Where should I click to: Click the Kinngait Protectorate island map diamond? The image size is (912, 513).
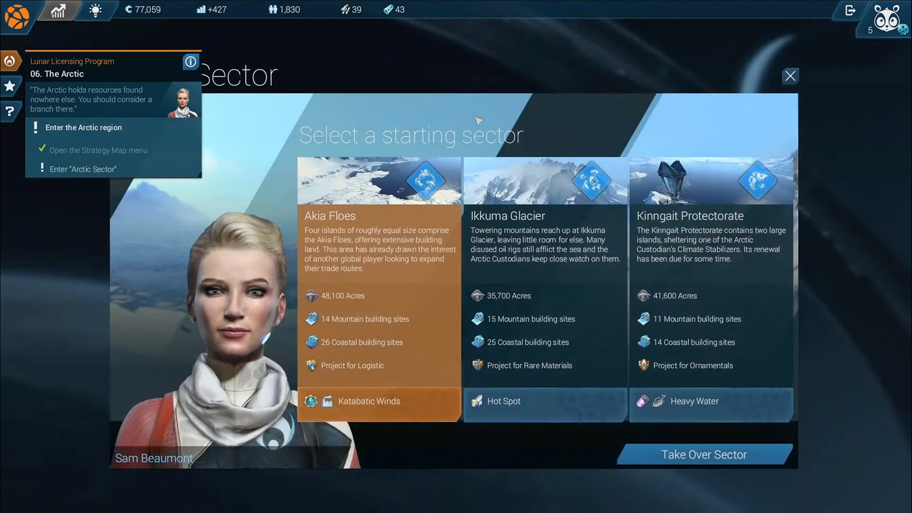758,180
